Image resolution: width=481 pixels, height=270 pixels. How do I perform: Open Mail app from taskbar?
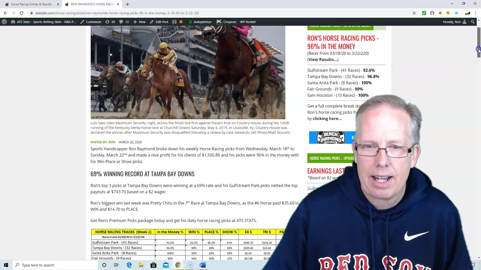(x=166, y=265)
